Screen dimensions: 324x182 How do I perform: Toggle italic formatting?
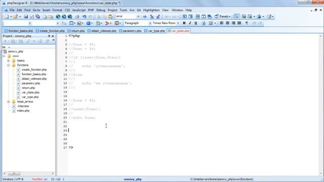(x=190, y=23)
